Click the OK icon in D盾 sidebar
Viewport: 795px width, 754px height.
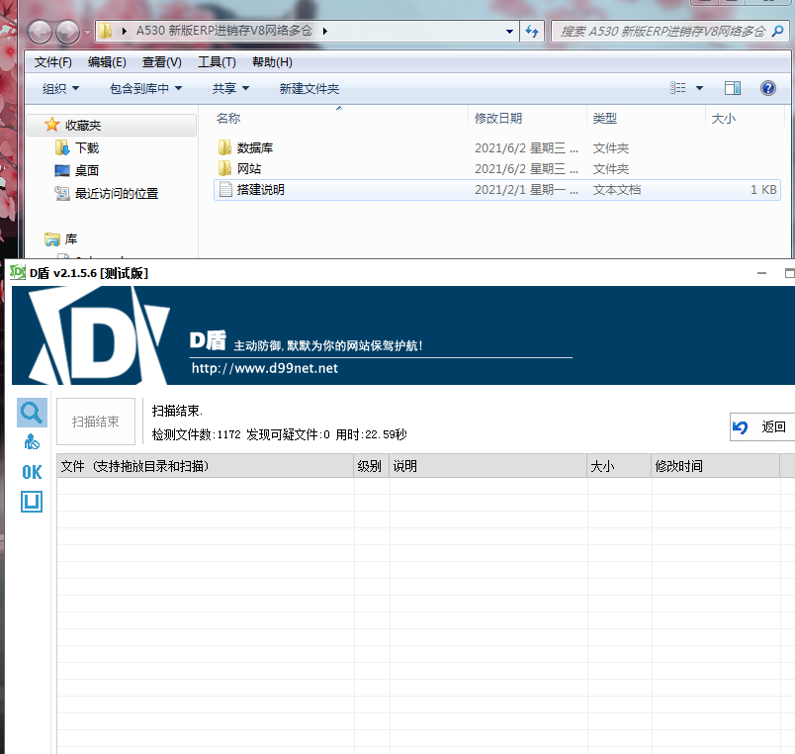pyautogui.click(x=31, y=472)
